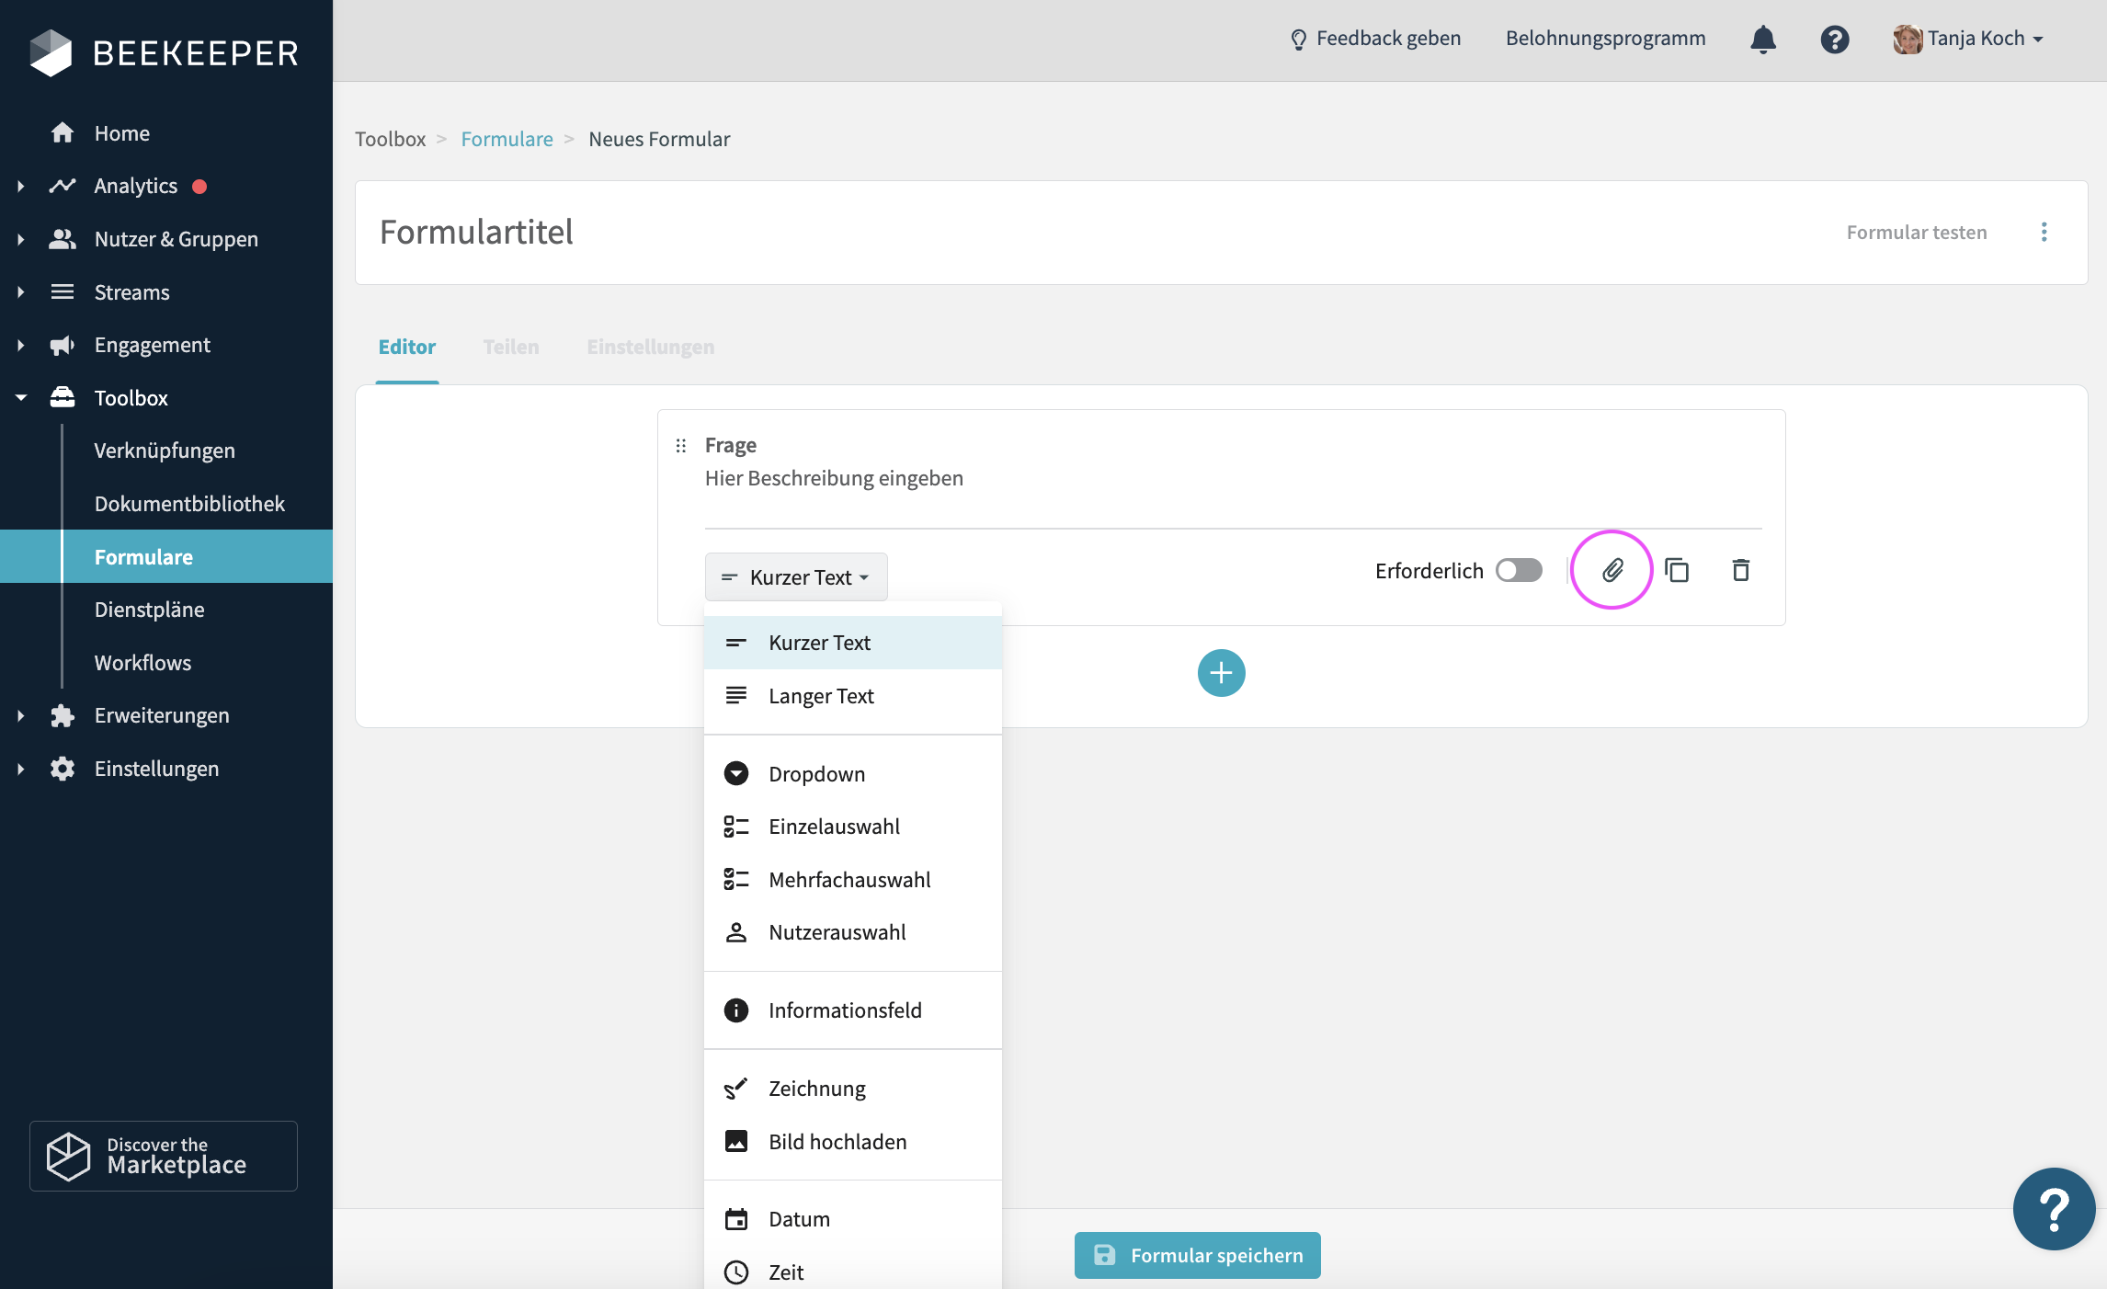Follow the Formulare breadcrumb link
This screenshot has height=1289, width=2107.
[507, 139]
